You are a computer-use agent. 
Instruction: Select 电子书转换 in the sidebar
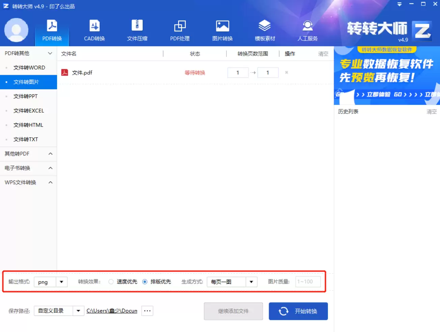pyautogui.click(x=29, y=168)
